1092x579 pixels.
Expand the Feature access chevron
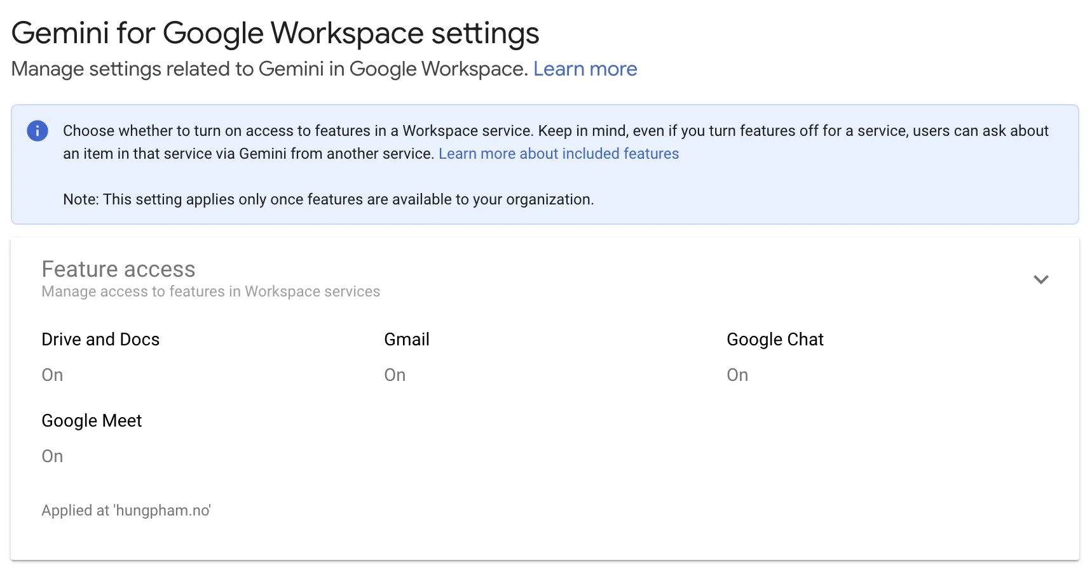1041,279
